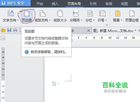Open the 引用 tab
Screen dimensions: 140x102
click(93, 4)
